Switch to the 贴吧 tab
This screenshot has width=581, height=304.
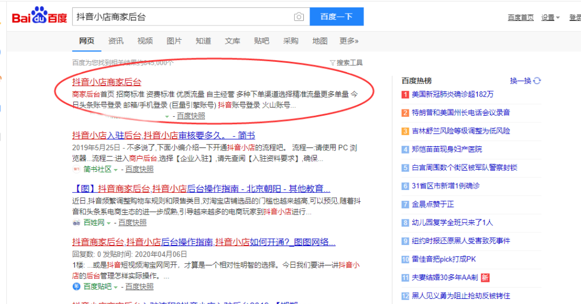[x=262, y=41]
